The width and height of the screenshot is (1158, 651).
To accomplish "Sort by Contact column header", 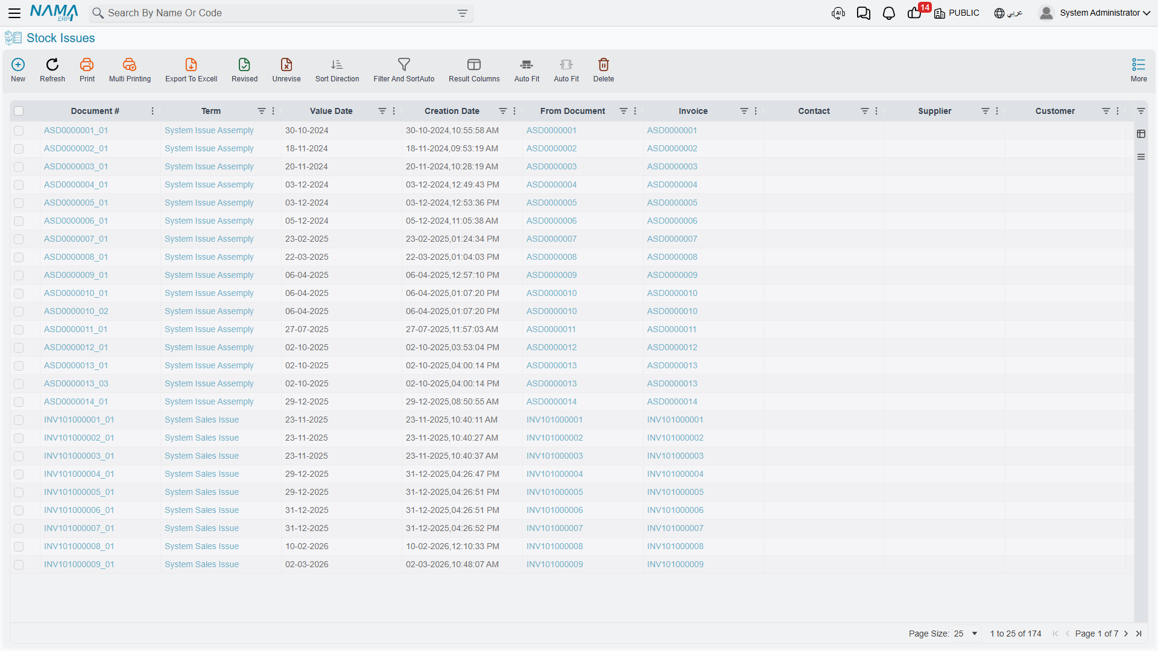I will [x=814, y=111].
